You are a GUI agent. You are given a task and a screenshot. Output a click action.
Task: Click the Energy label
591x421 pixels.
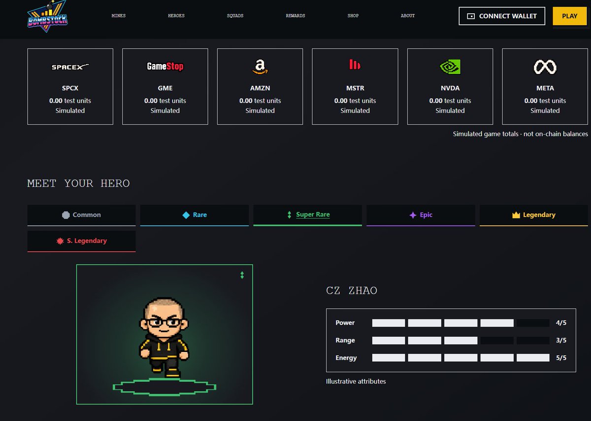coord(346,358)
